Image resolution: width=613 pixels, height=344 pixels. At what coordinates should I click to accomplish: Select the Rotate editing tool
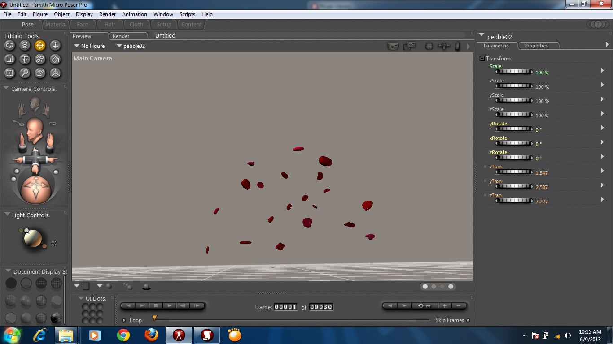tap(9, 45)
